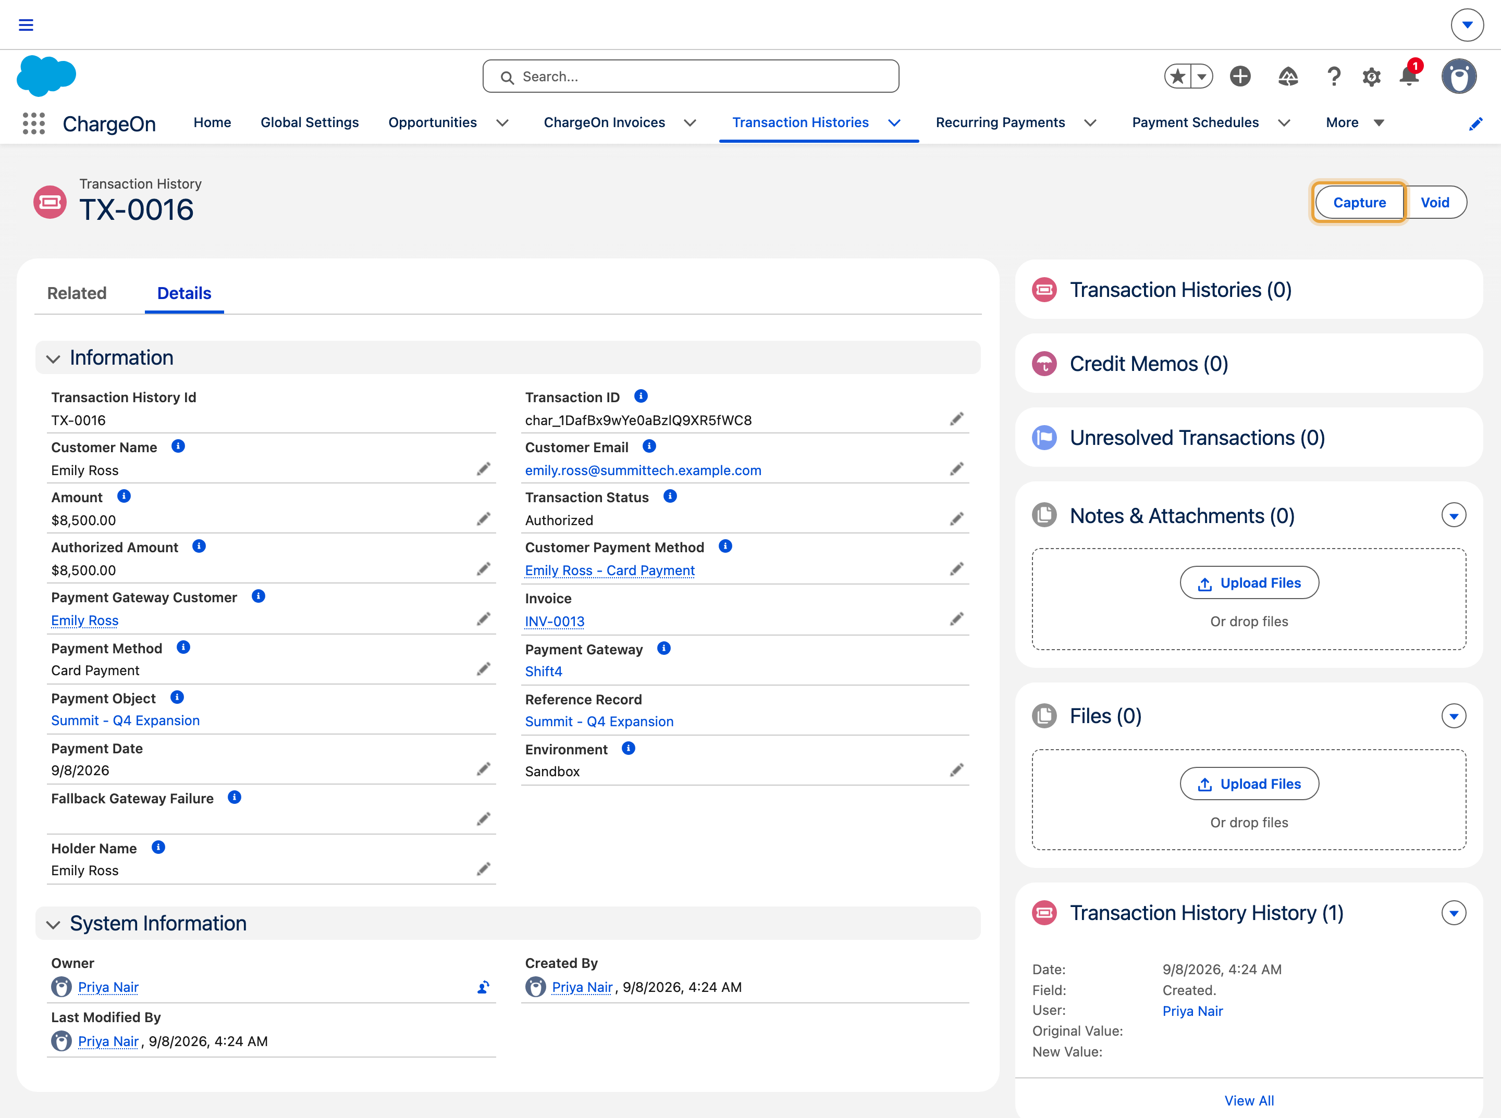Show info tooltip for Transaction ID
Image resolution: width=1501 pixels, height=1118 pixels.
641,396
